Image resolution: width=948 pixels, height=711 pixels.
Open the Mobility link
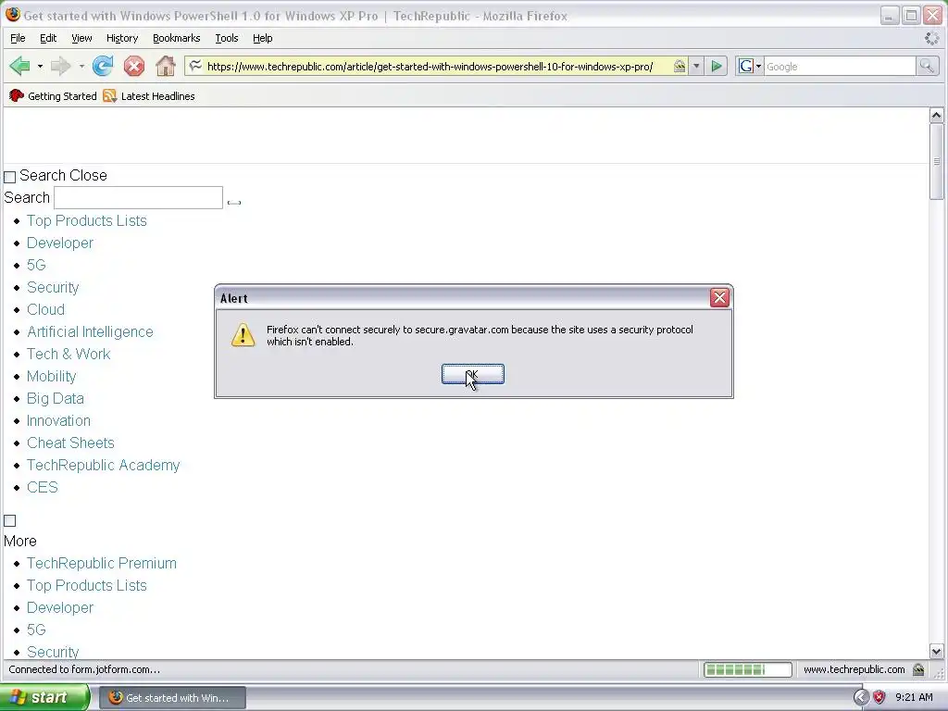(x=52, y=376)
